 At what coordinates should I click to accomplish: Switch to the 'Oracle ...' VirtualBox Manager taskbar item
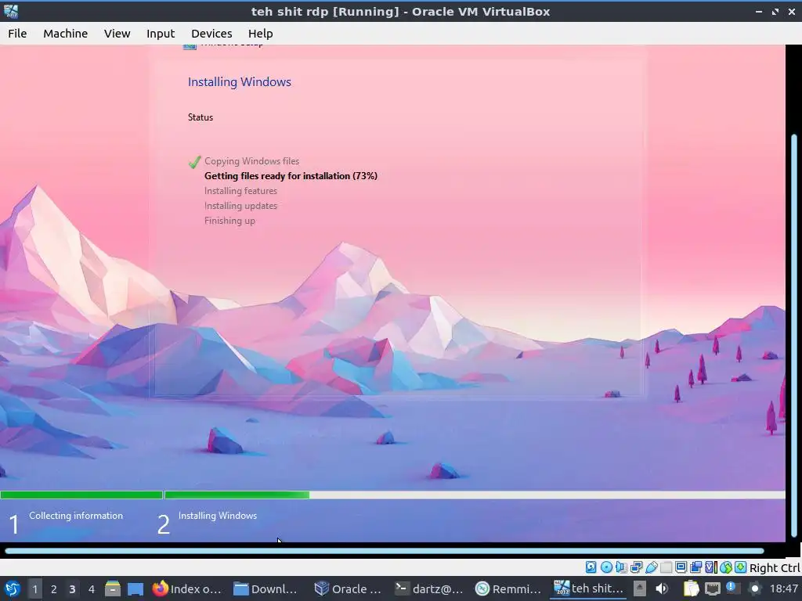[x=348, y=588]
